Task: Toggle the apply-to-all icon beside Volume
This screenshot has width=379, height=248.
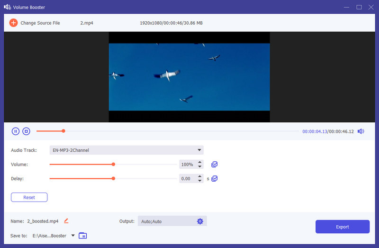Action: click(215, 165)
